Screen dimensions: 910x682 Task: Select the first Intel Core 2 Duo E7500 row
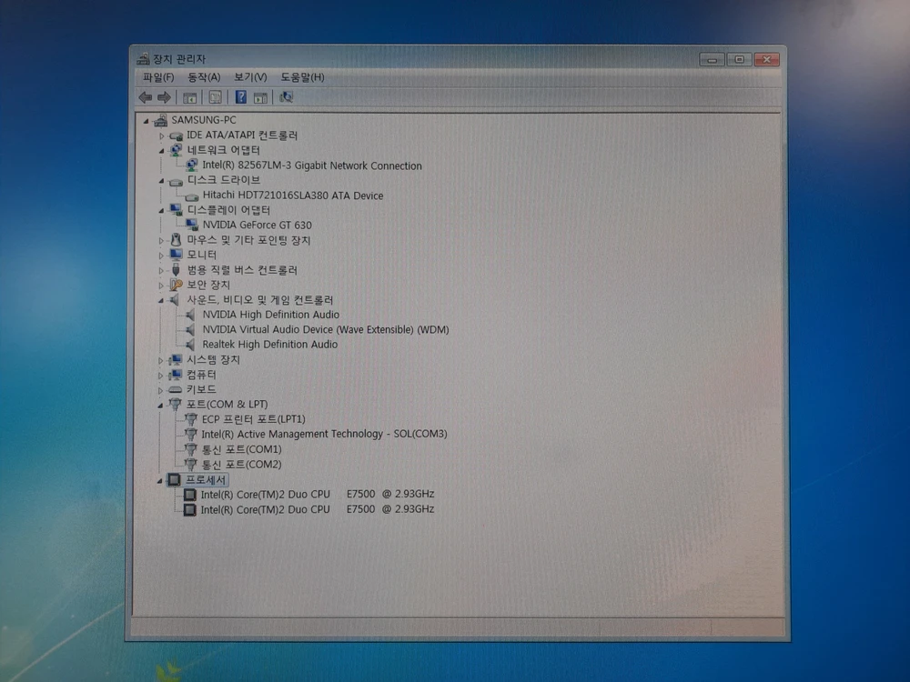(308, 494)
